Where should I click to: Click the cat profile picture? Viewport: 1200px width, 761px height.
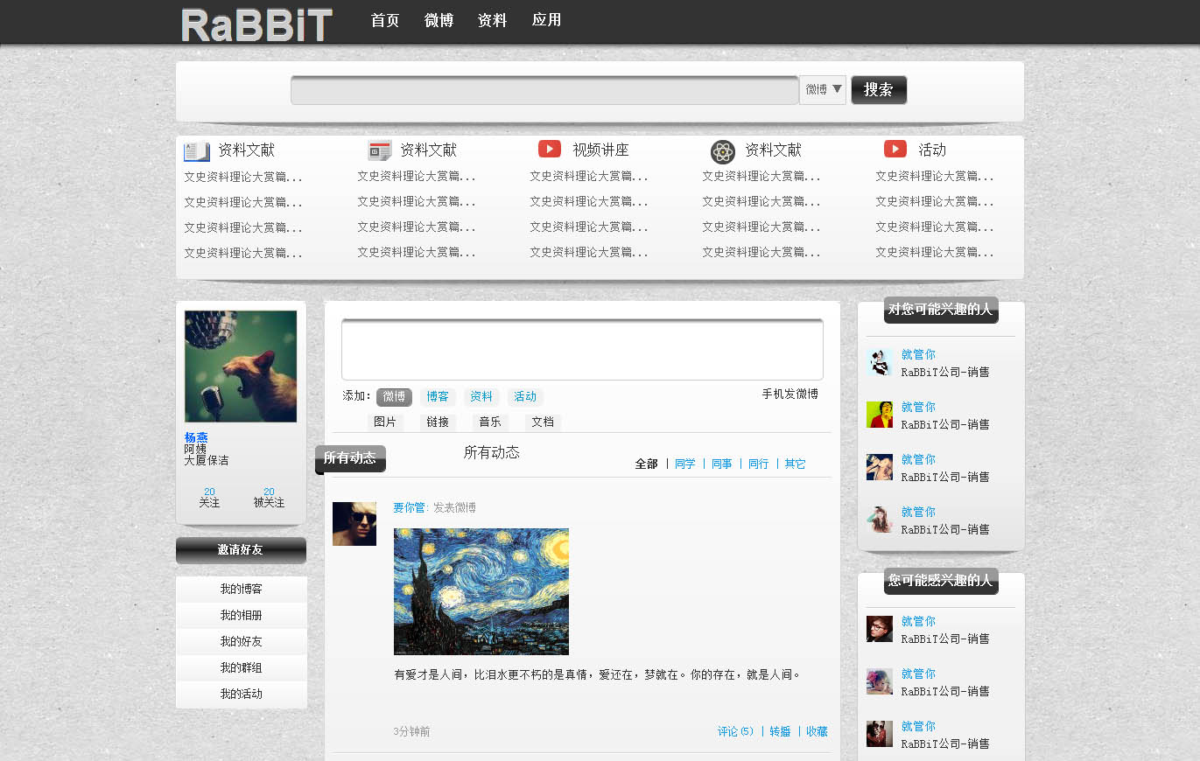[x=241, y=367]
